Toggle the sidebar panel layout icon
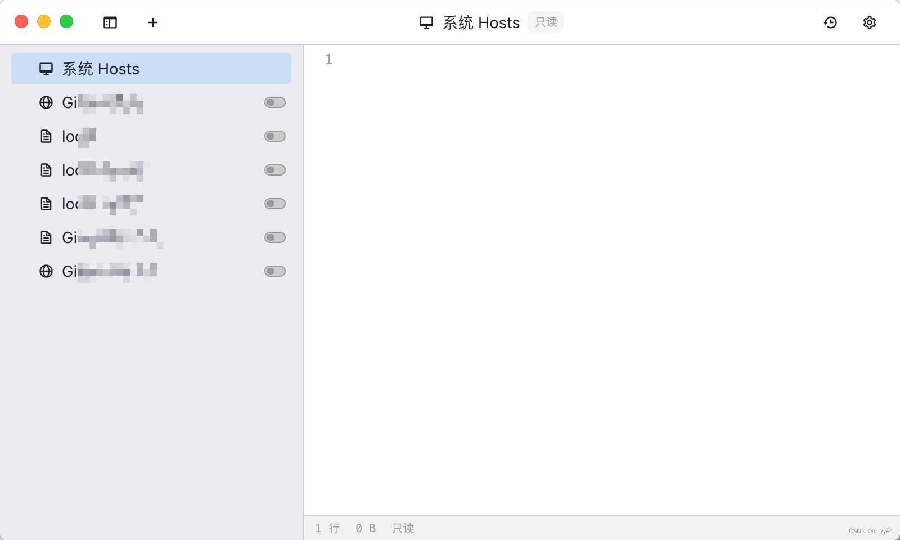This screenshot has width=900, height=540. click(110, 22)
